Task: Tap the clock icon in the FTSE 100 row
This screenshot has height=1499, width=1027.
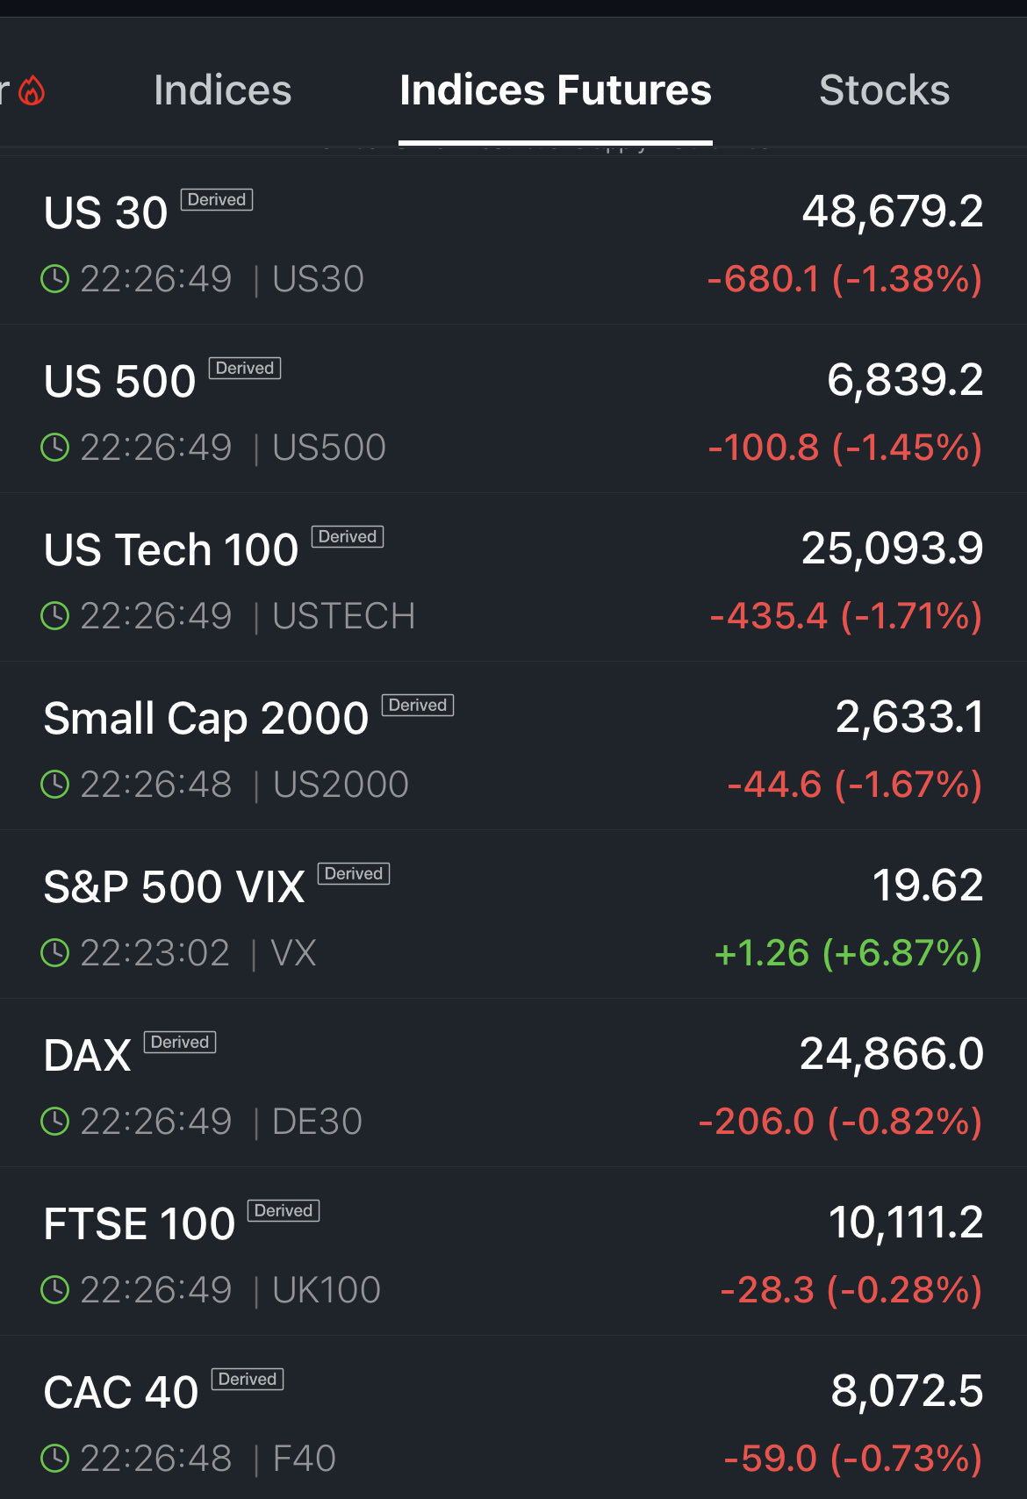Action: 55,1290
